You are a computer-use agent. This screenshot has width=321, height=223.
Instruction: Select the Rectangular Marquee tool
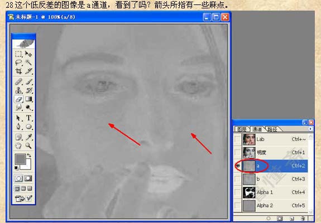click(x=18, y=54)
